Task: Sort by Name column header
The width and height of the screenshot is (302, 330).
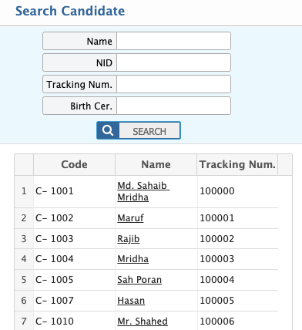Action: (156, 164)
